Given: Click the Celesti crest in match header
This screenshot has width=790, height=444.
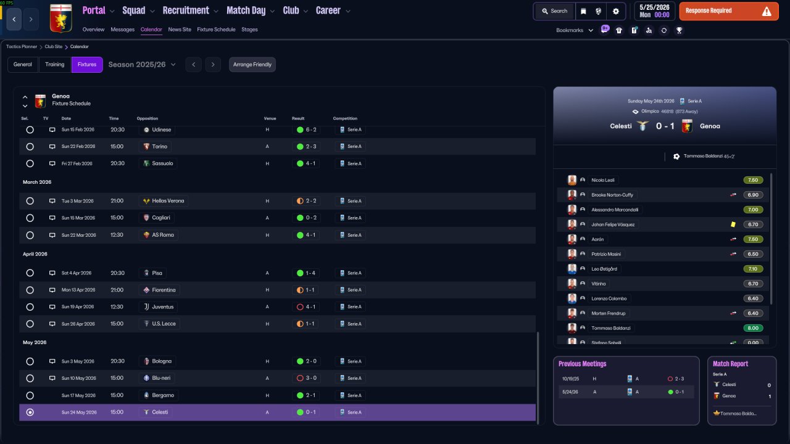Looking at the screenshot, I should pyautogui.click(x=642, y=126).
